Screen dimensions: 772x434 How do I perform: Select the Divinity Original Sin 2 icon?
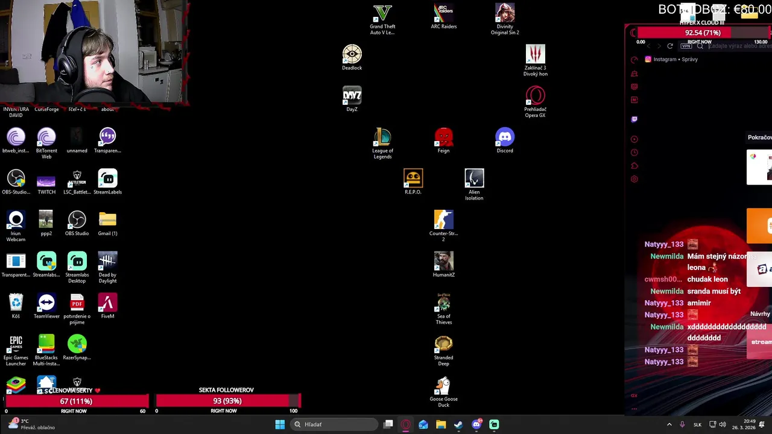505,19
